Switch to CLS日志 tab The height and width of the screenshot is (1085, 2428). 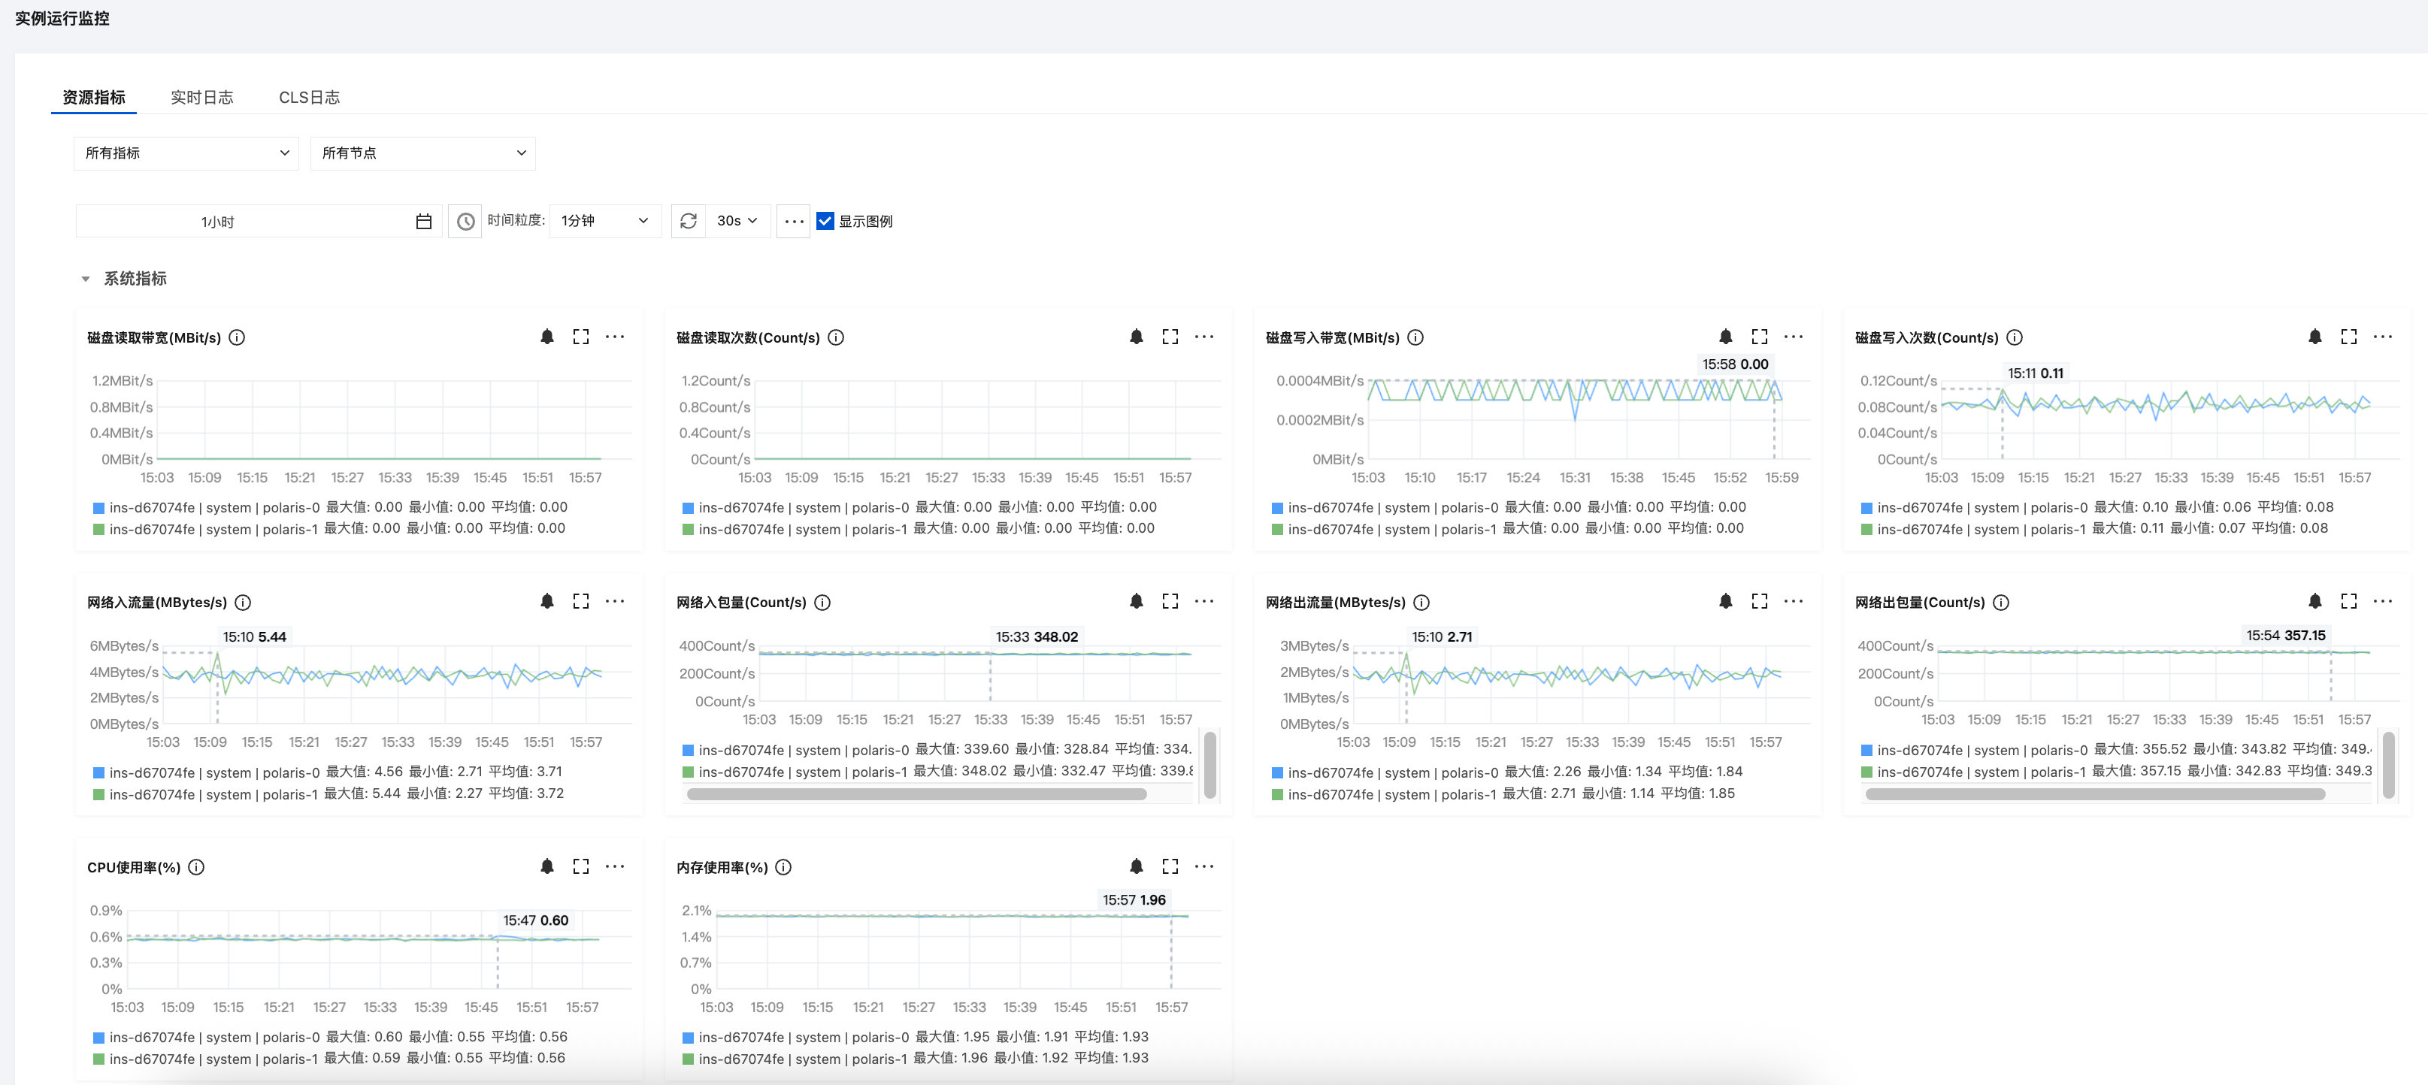pyautogui.click(x=308, y=97)
